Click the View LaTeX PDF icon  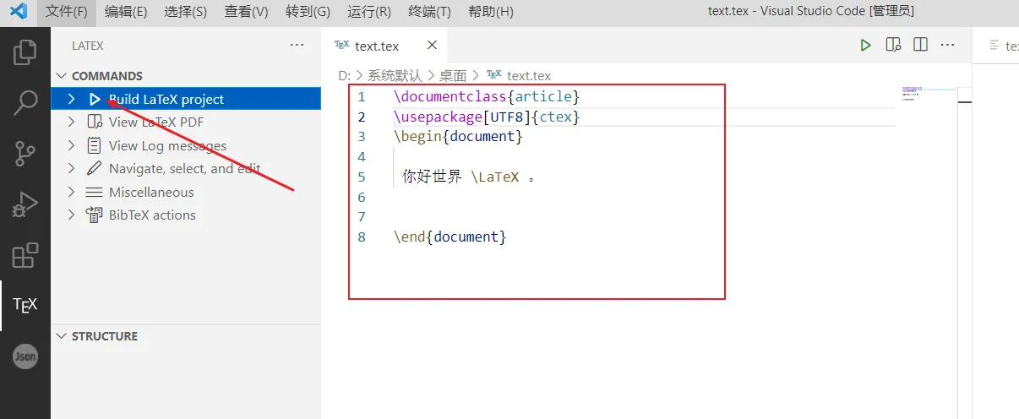(x=95, y=122)
